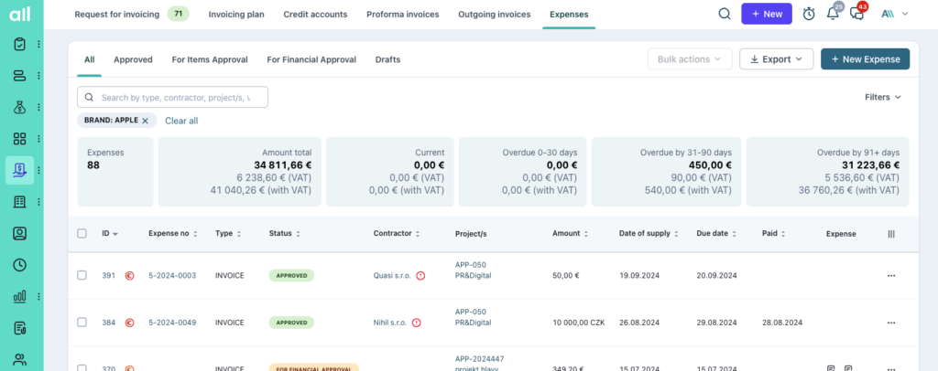Click the 'all' logo in the sidebar
The height and width of the screenshot is (371, 938).
[x=20, y=15]
